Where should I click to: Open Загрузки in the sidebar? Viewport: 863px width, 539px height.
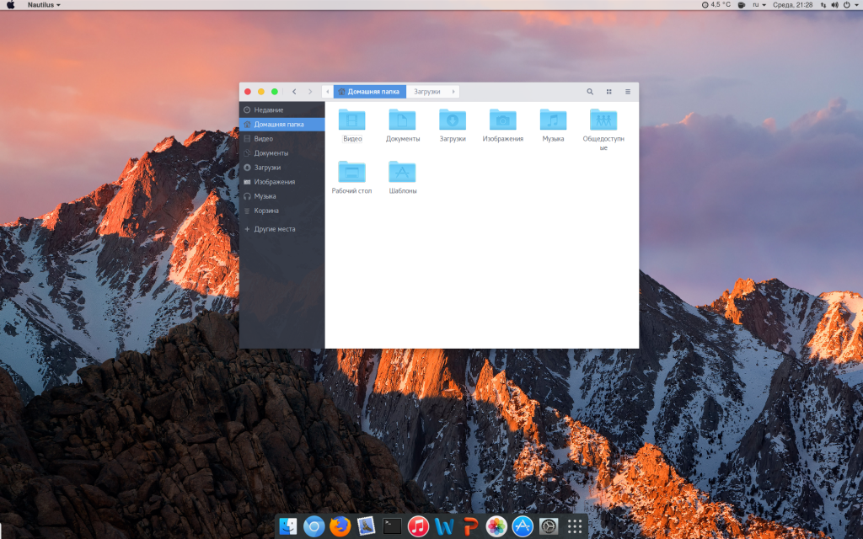281,168
